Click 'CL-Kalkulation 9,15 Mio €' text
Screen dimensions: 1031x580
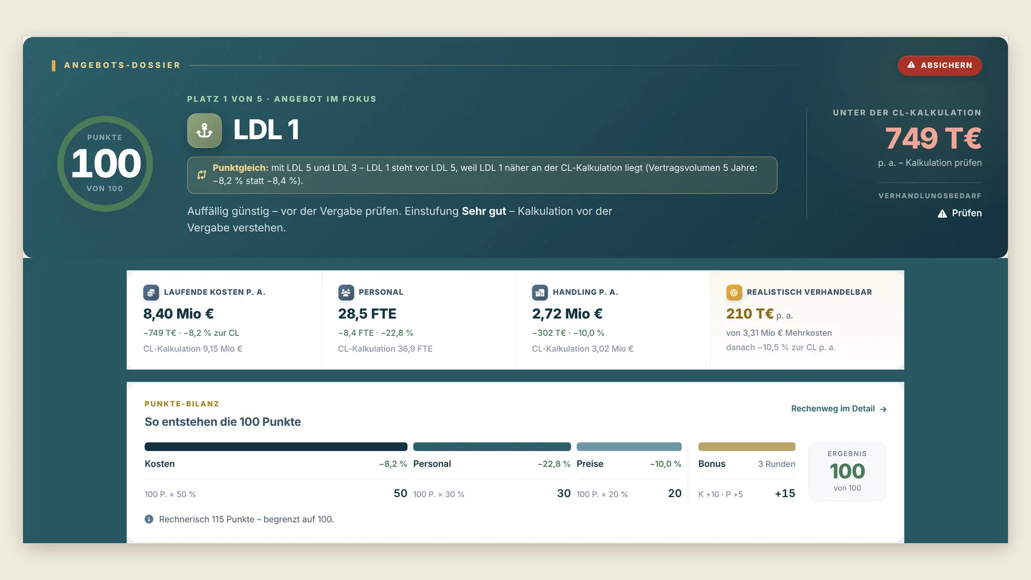click(193, 349)
